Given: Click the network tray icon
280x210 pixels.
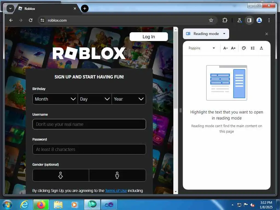Looking at the screenshot, I should coord(239,205).
